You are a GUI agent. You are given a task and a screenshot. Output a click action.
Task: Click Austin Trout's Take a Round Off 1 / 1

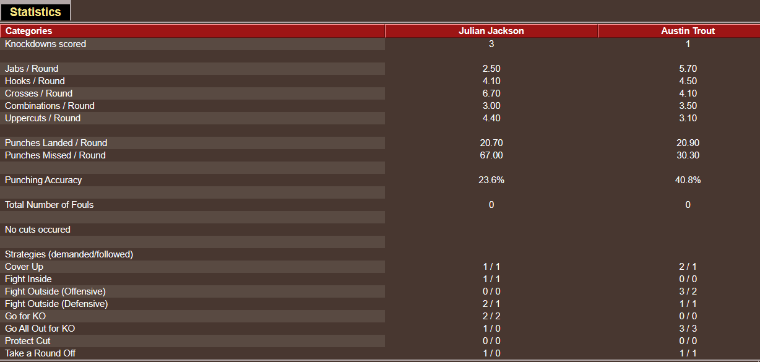point(688,353)
